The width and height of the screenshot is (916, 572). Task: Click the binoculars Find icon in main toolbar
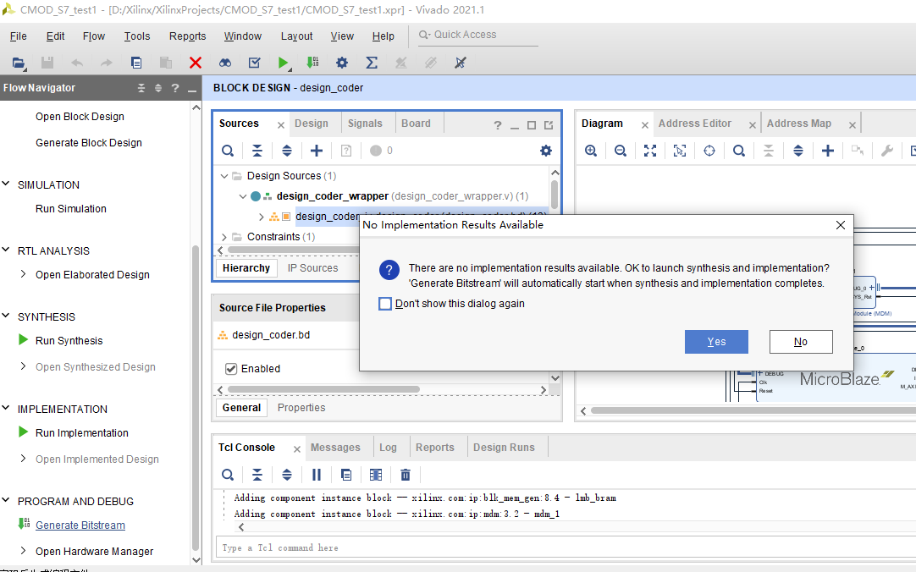225,63
